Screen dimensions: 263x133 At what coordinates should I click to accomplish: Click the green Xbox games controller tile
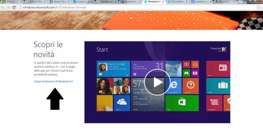(186, 73)
